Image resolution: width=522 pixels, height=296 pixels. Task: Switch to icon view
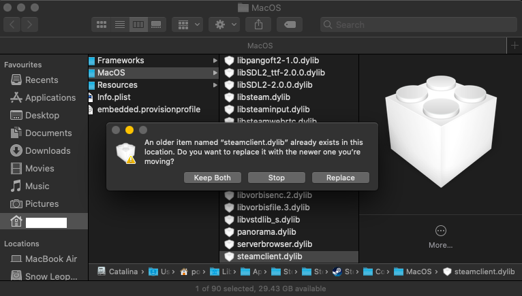coord(102,24)
